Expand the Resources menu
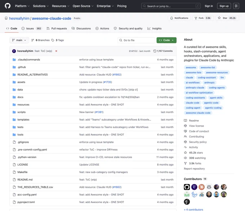 click(x=61, y=6)
